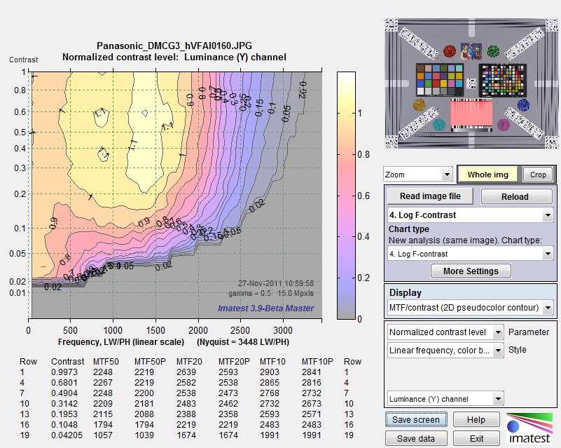Click the Save data button
This screenshot has height=448, width=561.
(416, 439)
